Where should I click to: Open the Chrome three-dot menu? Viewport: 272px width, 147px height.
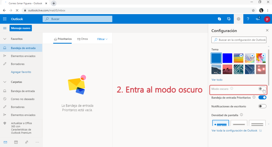(268, 10)
